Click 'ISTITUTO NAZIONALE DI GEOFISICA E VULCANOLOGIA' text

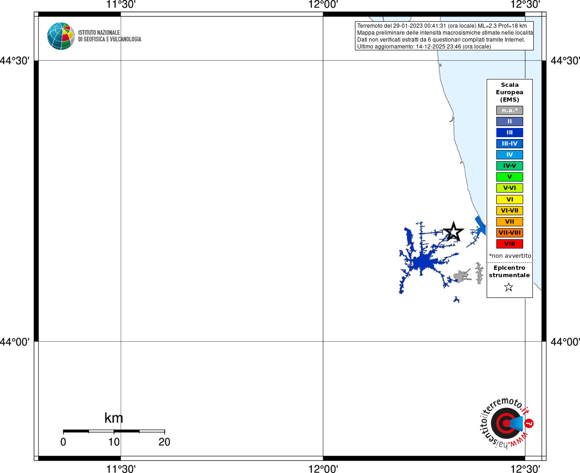pos(110,36)
